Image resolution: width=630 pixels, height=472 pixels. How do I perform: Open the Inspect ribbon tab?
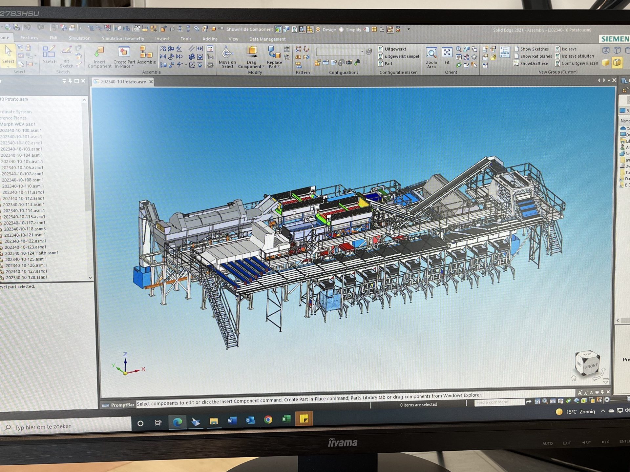point(162,39)
